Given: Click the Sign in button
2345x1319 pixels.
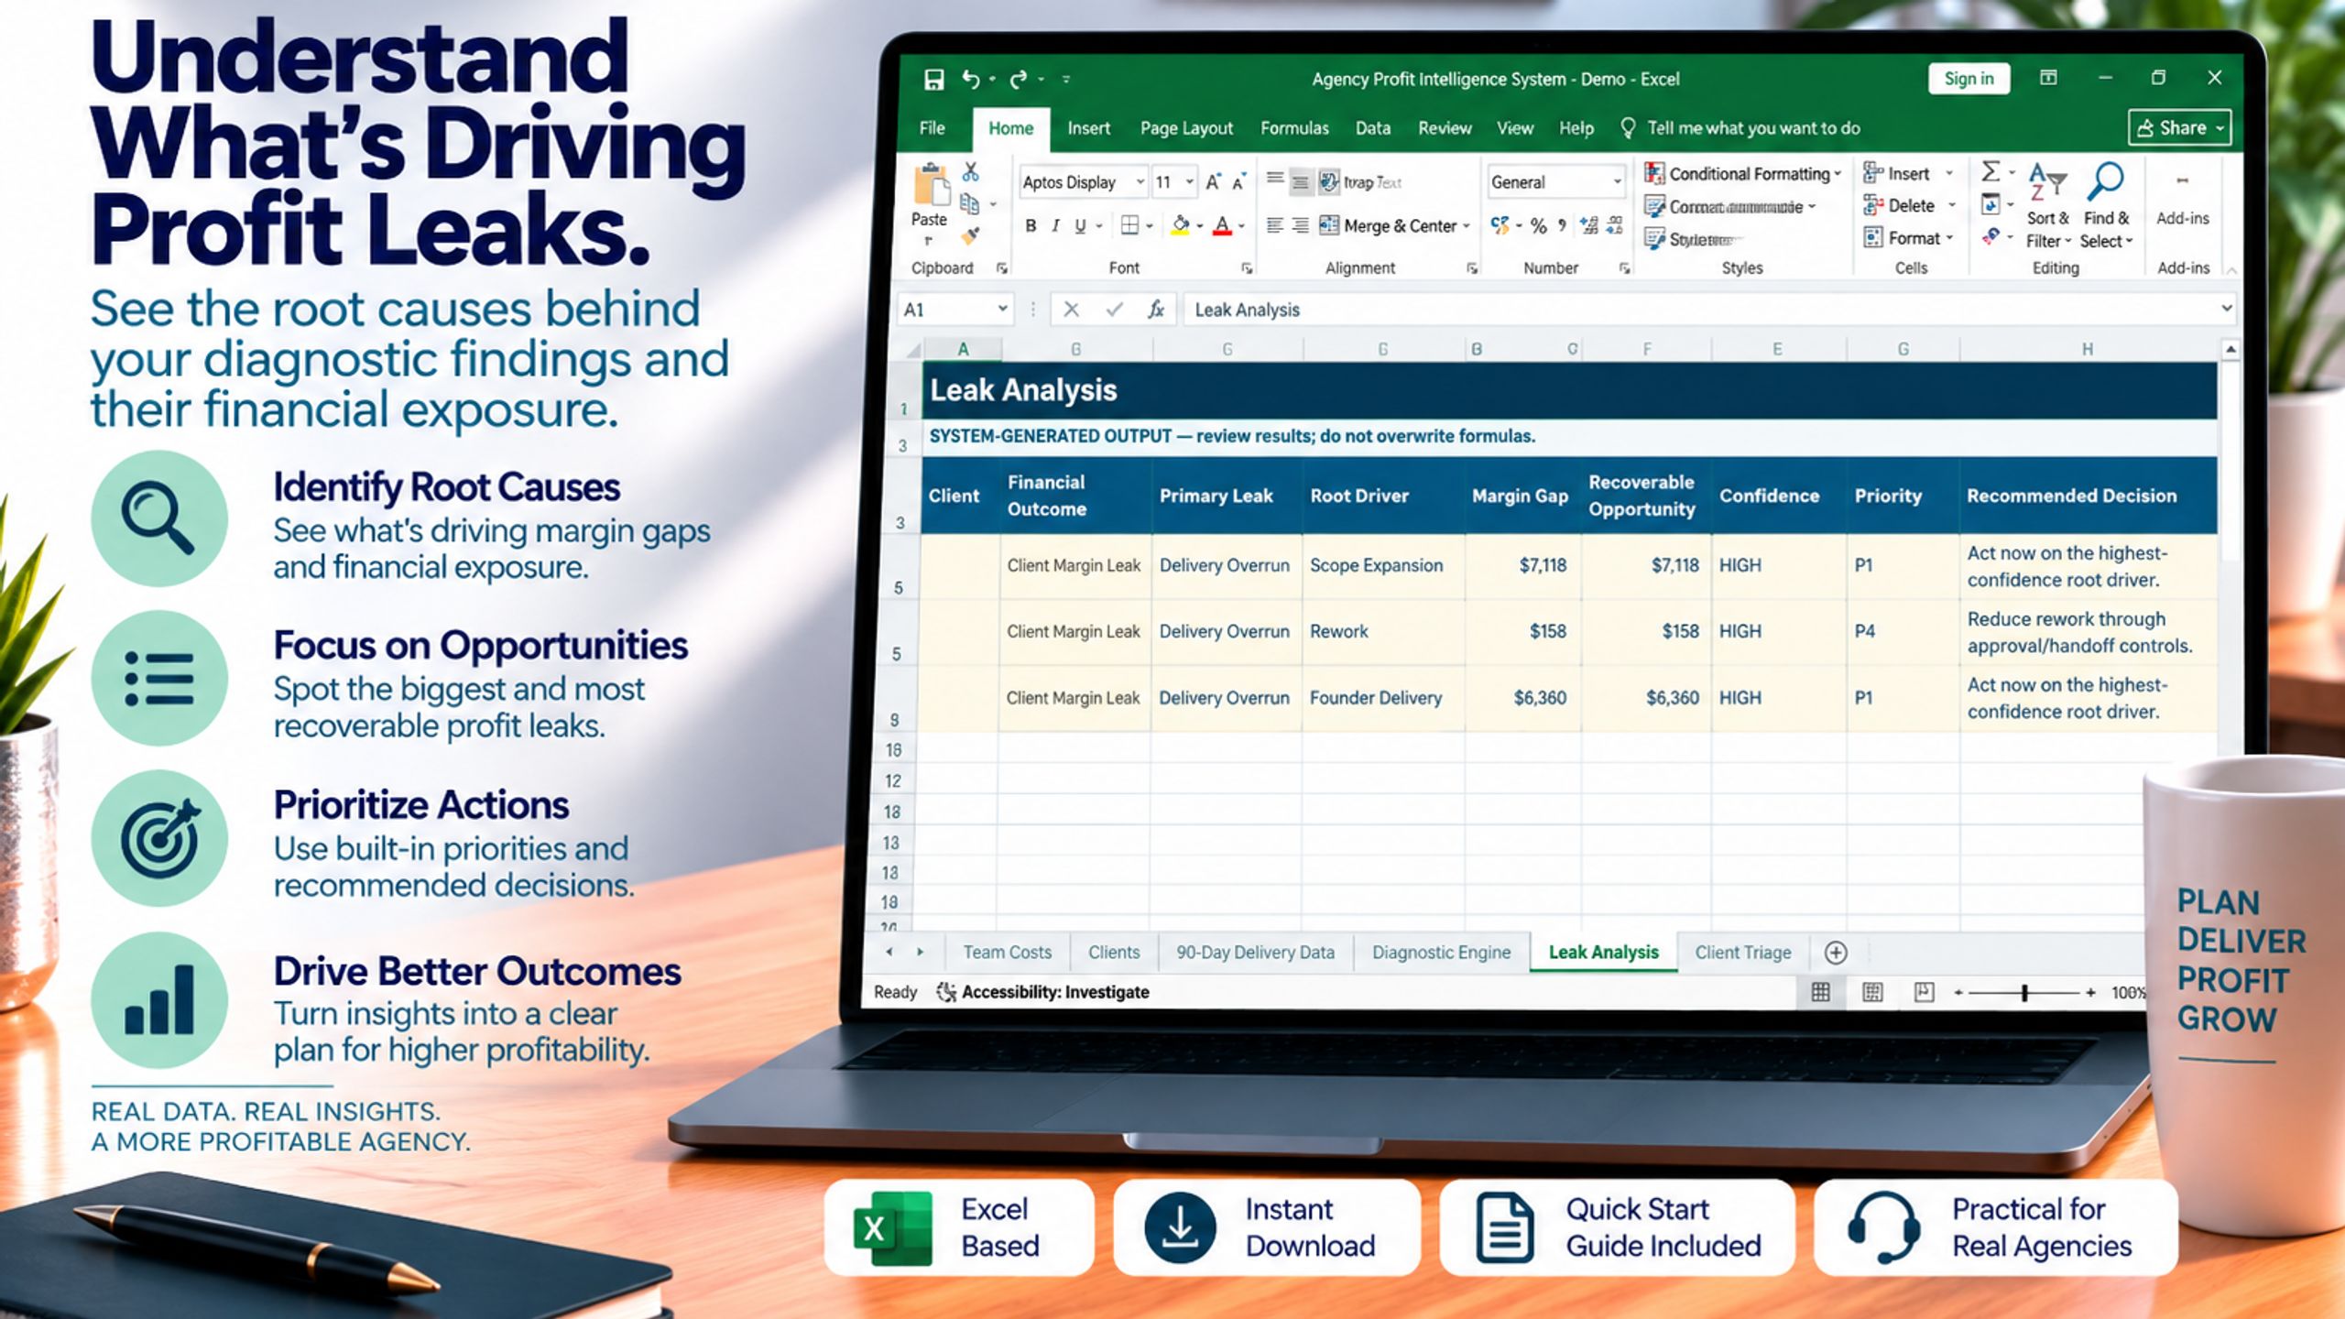Looking at the screenshot, I should coord(1969,79).
